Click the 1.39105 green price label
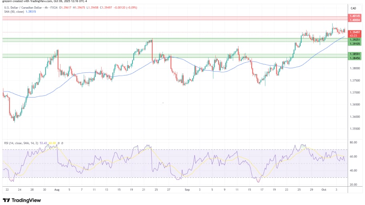This screenshot has height=205, width=365. tap(355, 43)
